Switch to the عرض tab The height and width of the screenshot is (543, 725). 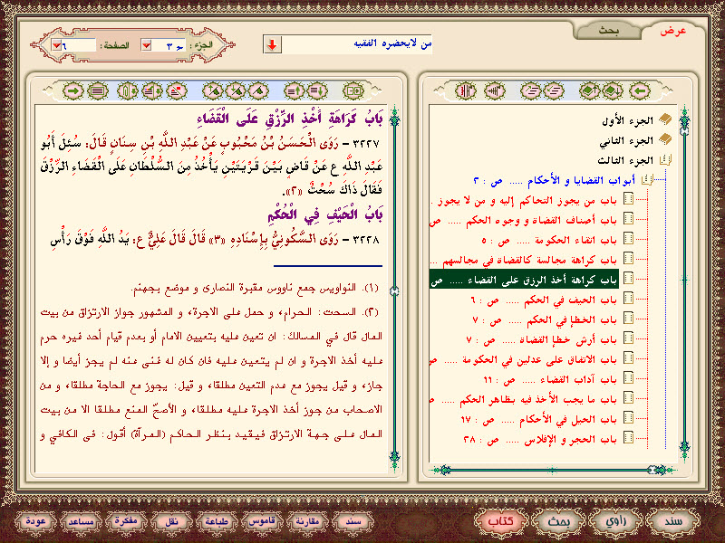[x=672, y=31]
